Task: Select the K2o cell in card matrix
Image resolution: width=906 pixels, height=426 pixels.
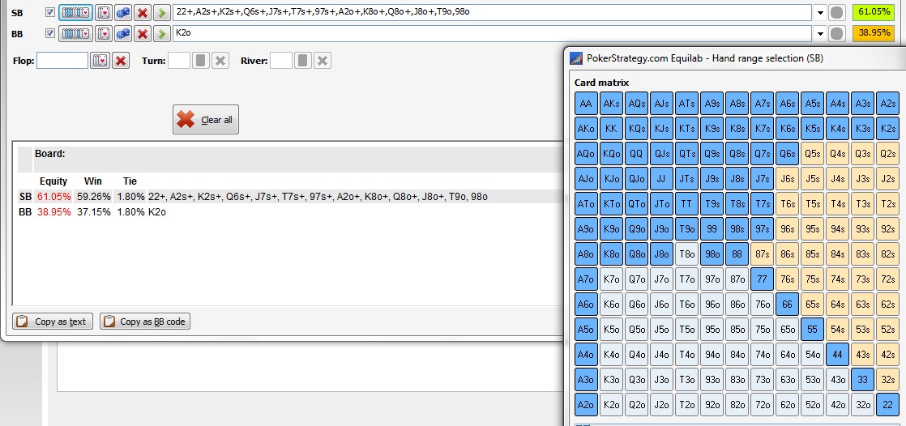Action: pos(612,405)
